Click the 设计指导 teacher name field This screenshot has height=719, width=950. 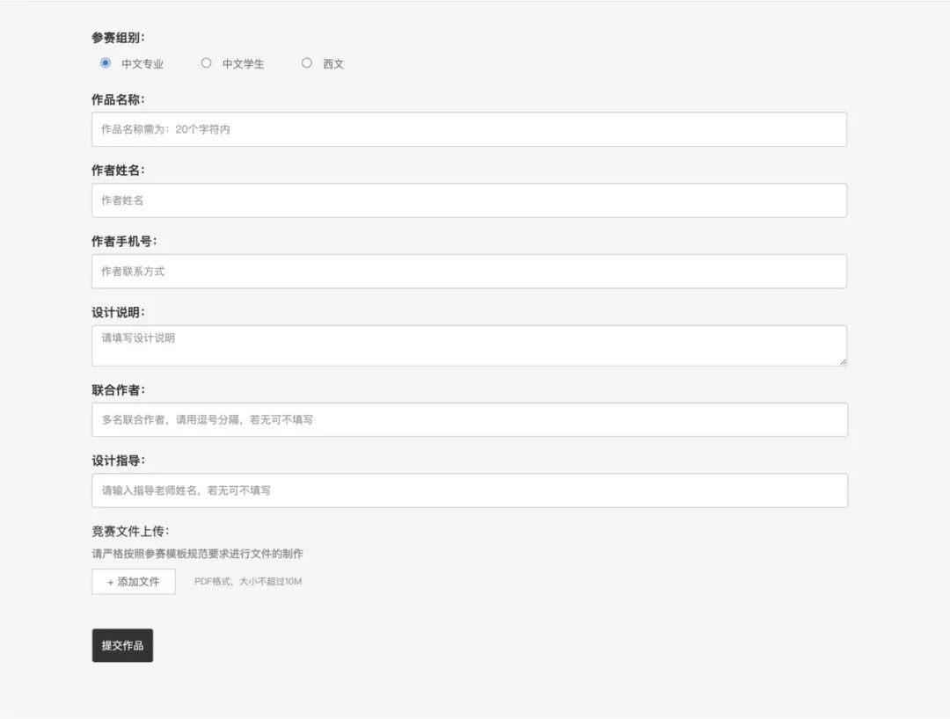(x=469, y=490)
